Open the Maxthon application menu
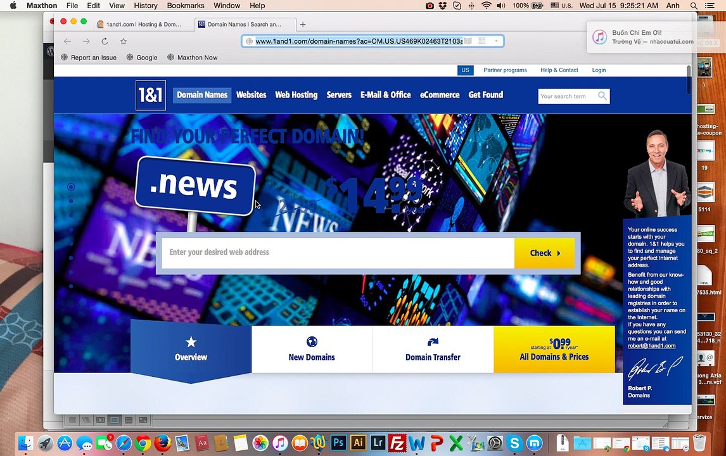Screen dimensions: 726x456 pyautogui.click(x=42, y=6)
